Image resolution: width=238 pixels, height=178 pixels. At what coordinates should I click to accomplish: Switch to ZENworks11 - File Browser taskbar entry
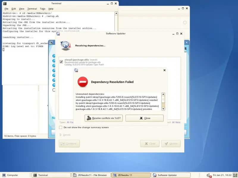point(91,175)
